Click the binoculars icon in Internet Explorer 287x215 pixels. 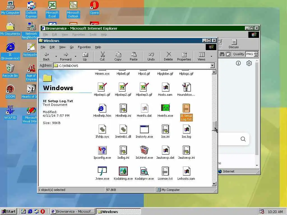(x=222, y=54)
